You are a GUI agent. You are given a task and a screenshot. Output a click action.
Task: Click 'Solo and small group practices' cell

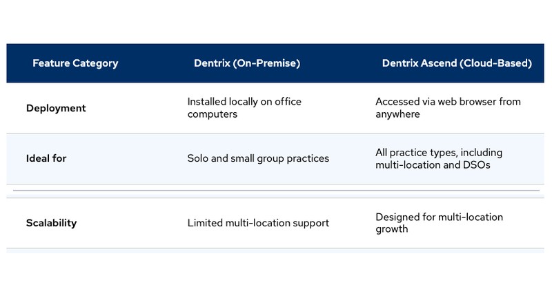tap(258, 158)
